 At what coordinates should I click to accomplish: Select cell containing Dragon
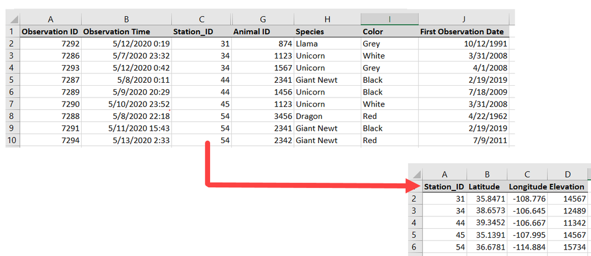[327, 116]
